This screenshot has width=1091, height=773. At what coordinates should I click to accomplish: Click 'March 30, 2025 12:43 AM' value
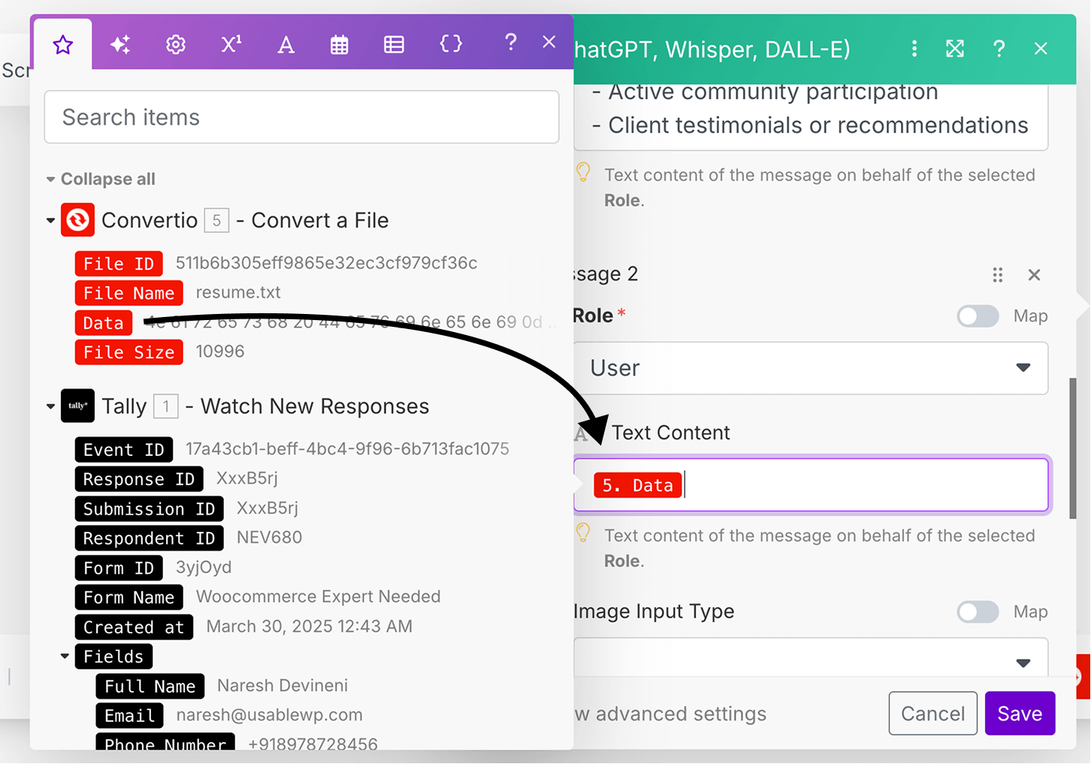pos(310,627)
